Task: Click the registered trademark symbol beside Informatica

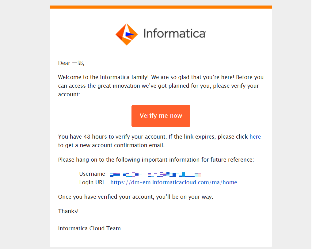Action: pos(205,31)
